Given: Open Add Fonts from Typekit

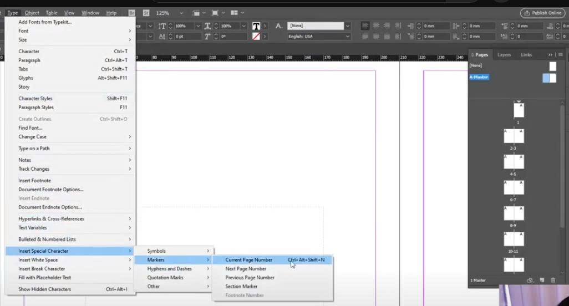Looking at the screenshot, I should pos(70,22).
